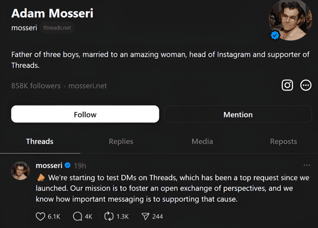318x228 pixels.
Task: Open comments via the speech bubble icon
Action: point(77,216)
